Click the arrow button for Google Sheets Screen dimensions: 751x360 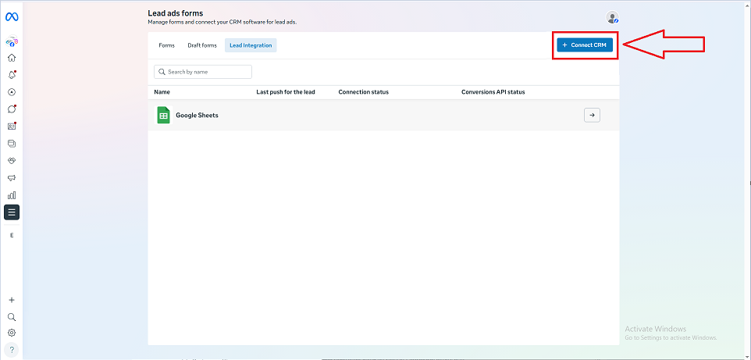coord(592,116)
